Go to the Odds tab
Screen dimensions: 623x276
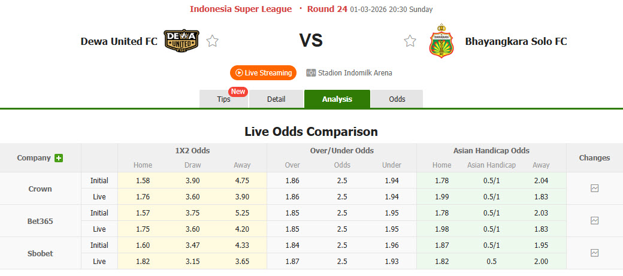click(x=397, y=99)
